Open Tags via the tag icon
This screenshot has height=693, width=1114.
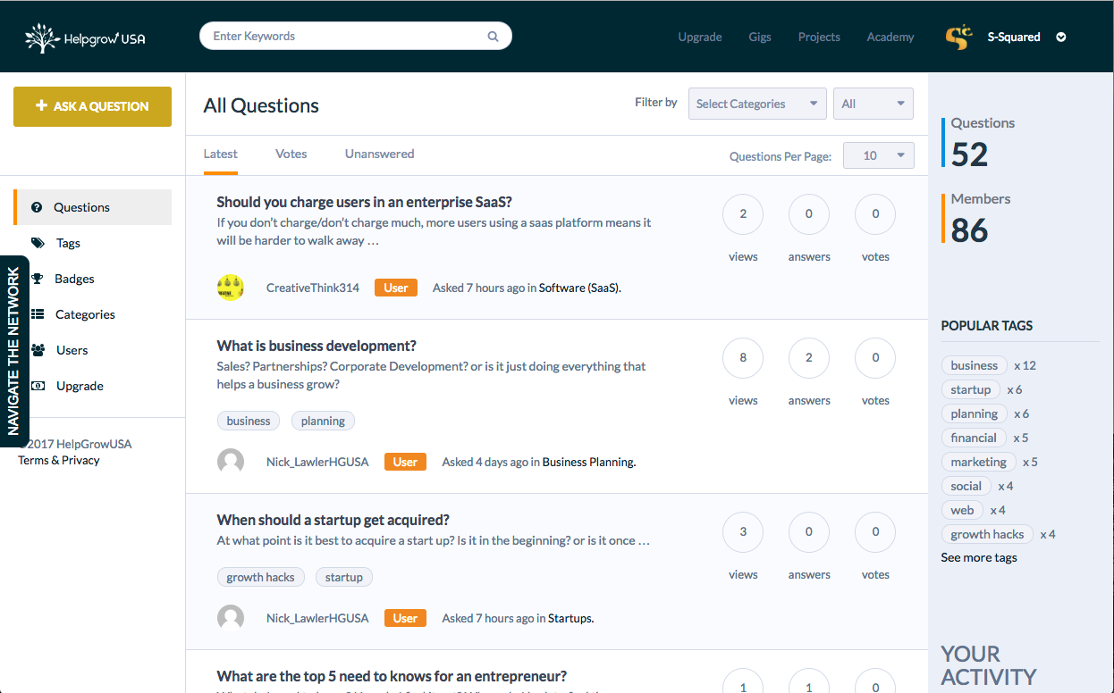(x=38, y=243)
